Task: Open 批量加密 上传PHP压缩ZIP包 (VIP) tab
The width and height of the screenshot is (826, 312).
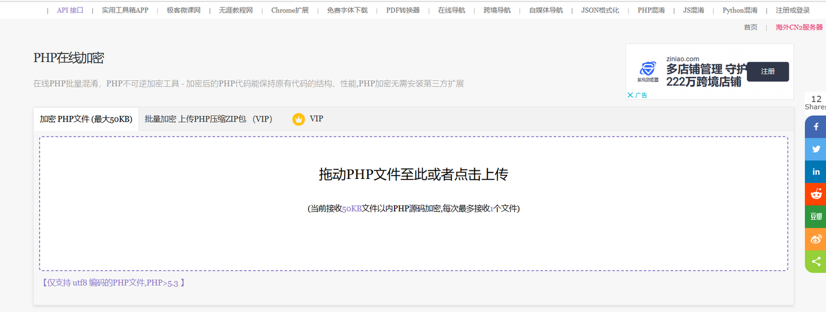Action: 208,119
